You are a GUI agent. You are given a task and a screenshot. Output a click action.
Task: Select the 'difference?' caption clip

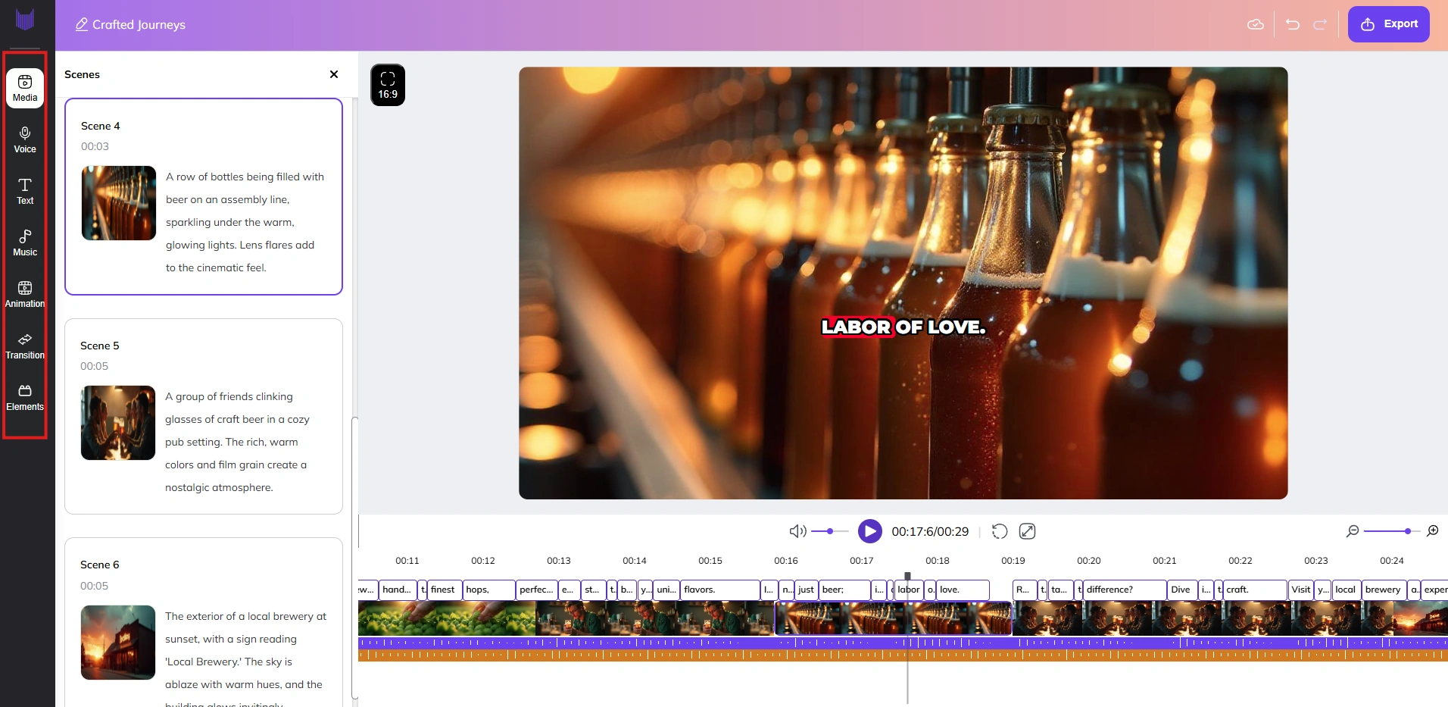(x=1125, y=590)
